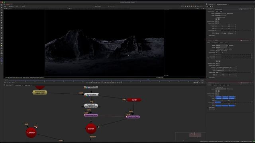Switch to the Node Graph tab

(x=9, y=85)
